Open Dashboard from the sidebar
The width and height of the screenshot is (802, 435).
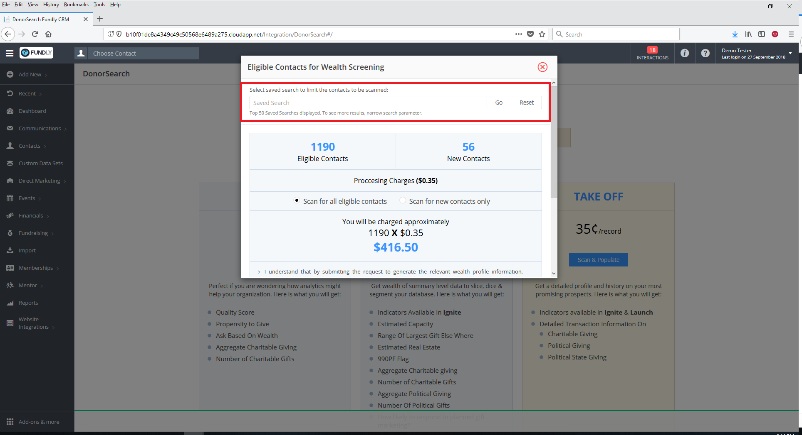point(32,111)
